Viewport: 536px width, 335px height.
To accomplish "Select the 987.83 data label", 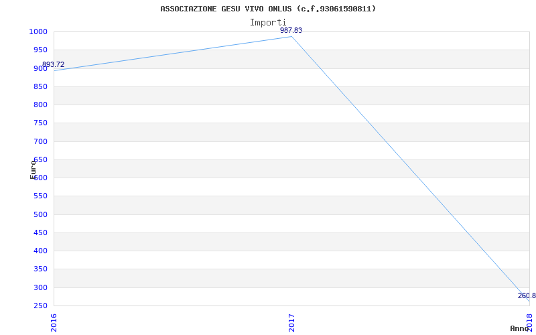I will tap(291, 30).
